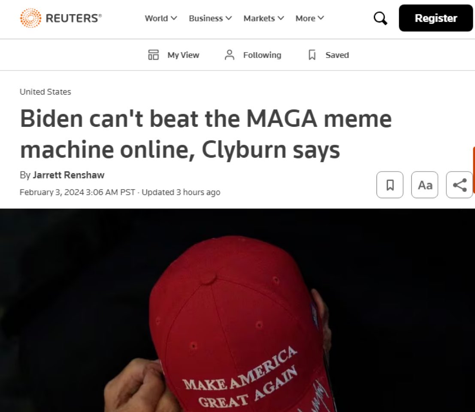Open the United States section link
The width and height of the screenshot is (475, 412).
point(45,92)
